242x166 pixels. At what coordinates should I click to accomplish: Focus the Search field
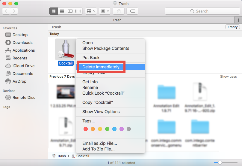202,11
